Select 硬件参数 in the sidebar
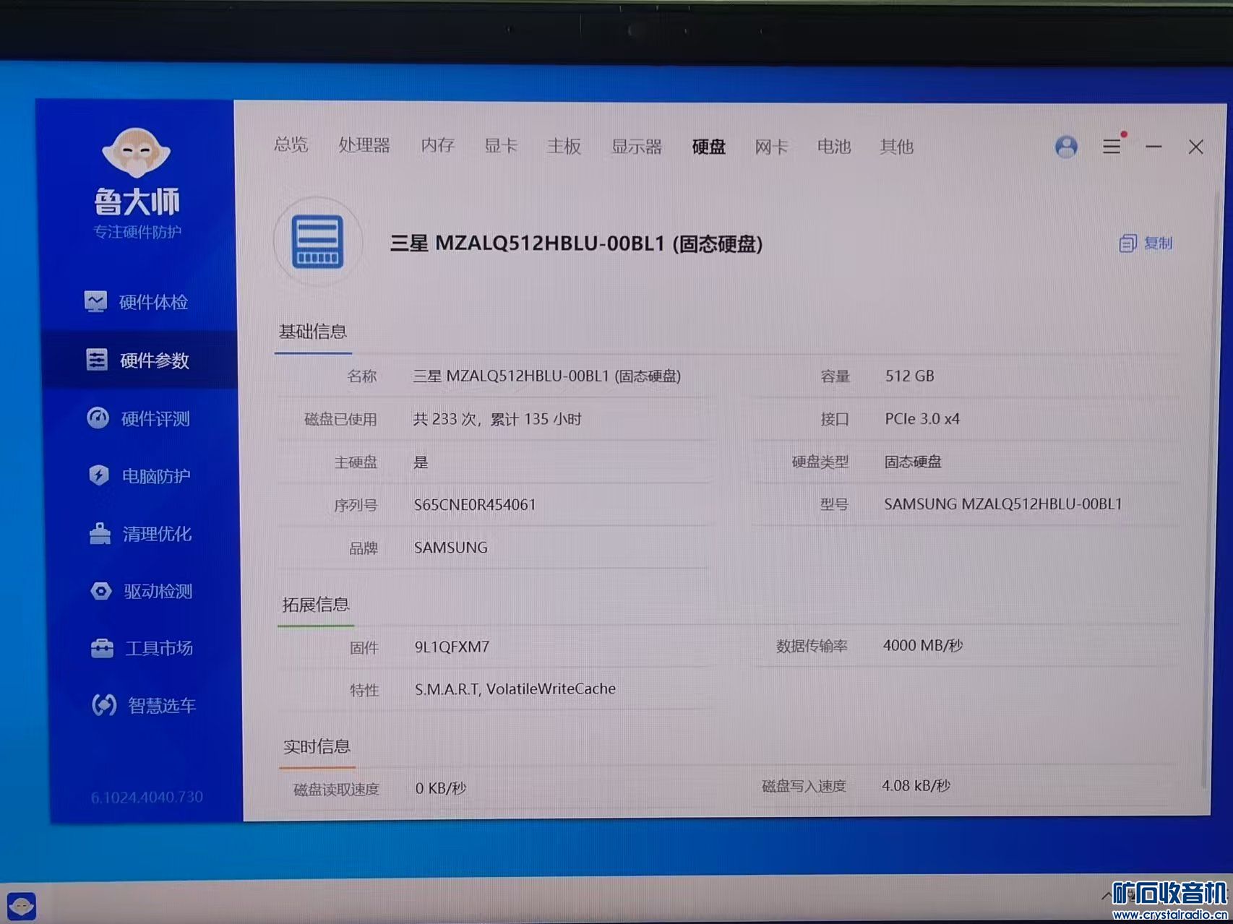Screen dimensions: 1233x924 click(138, 360)
